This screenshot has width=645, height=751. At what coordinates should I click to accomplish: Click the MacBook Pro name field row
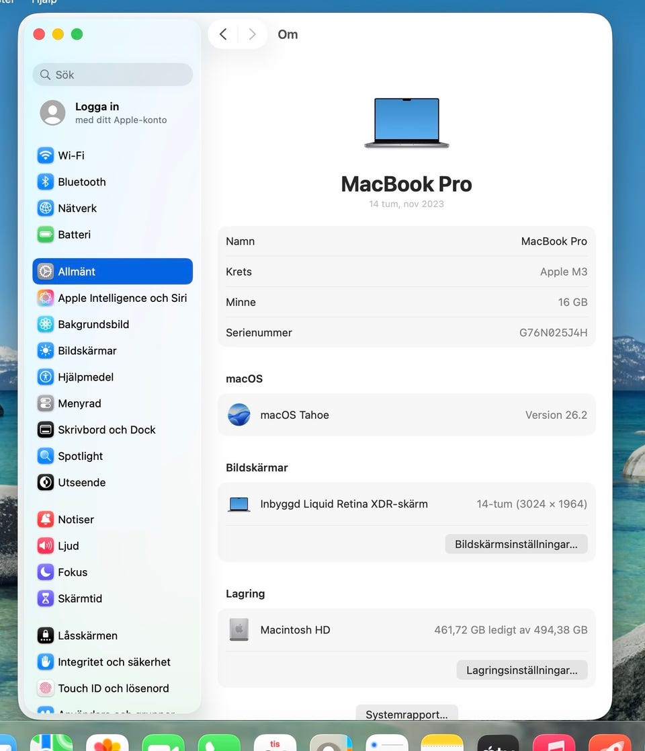point(406,241)
